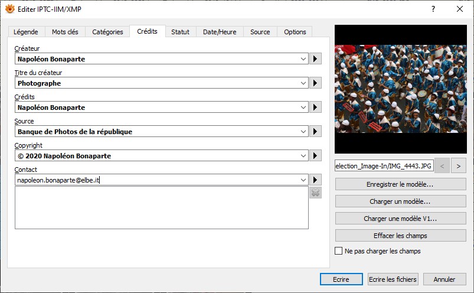
Task: Click the delete X icon beside contact list
Action: pyautogui.click(x=315, y=193)
